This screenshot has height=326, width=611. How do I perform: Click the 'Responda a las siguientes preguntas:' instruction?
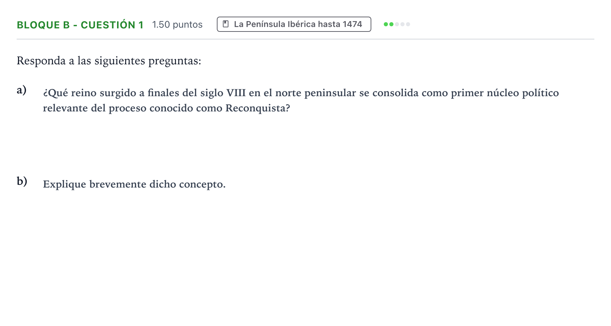click(109, 61)
